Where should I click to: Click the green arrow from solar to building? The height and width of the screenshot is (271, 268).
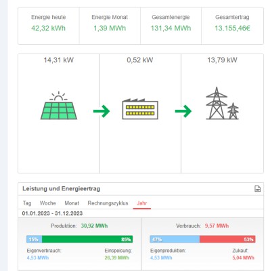(x=102, y=111)
